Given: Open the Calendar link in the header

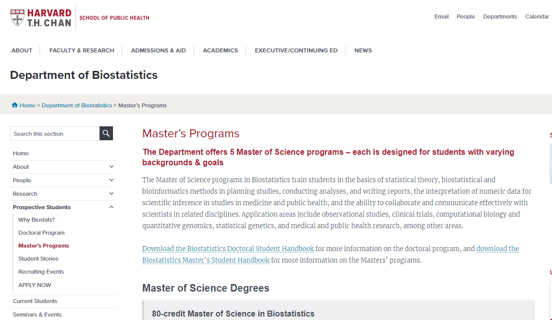Looking at the screenshot, I should click(x=537, y=16).
